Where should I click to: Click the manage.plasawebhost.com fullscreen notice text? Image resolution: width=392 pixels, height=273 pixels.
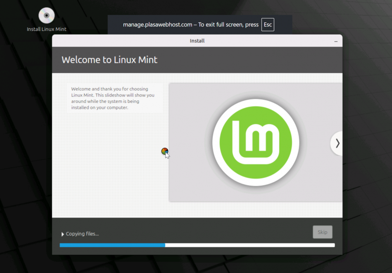[x=191, y=25]
